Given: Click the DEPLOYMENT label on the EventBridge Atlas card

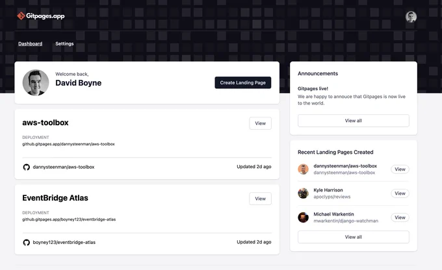Looking at the screenshot, I should [36, 213].
